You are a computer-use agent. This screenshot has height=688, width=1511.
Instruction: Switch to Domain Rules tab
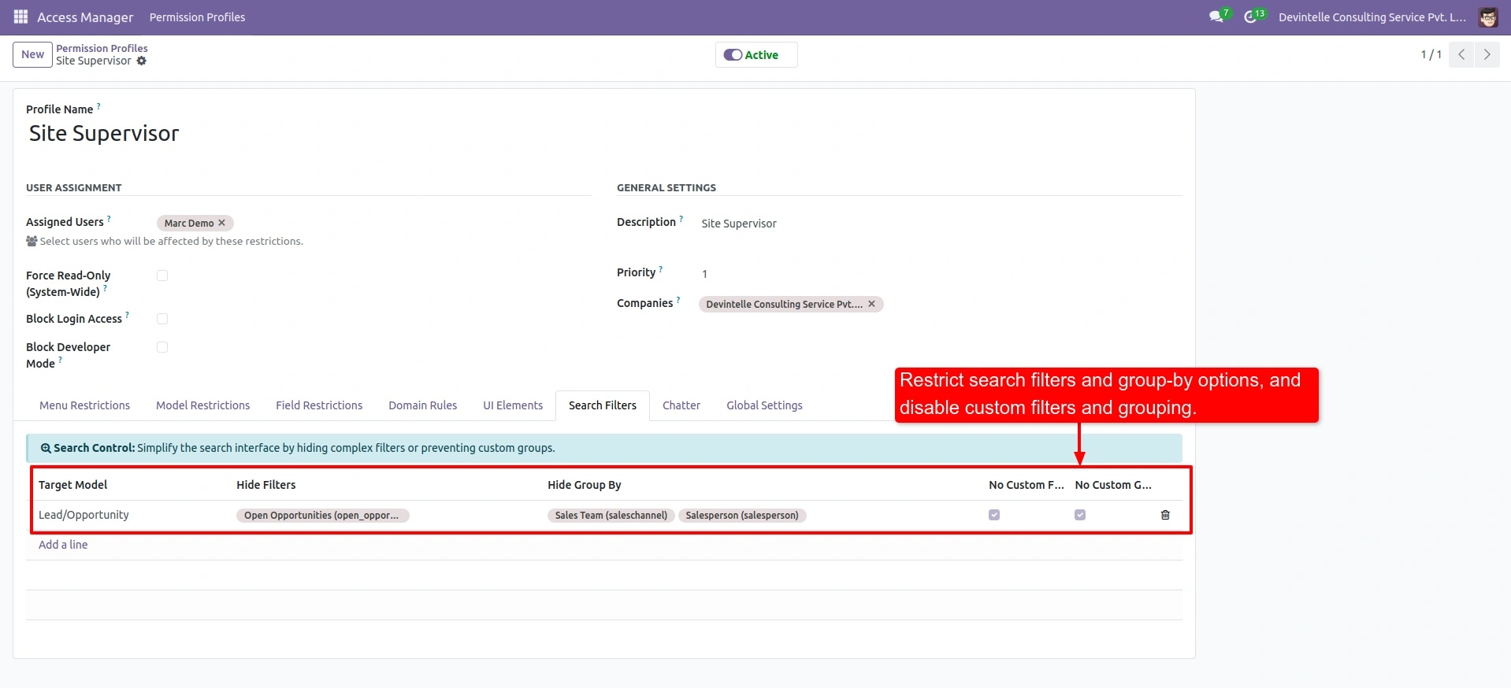click(422, 405)
